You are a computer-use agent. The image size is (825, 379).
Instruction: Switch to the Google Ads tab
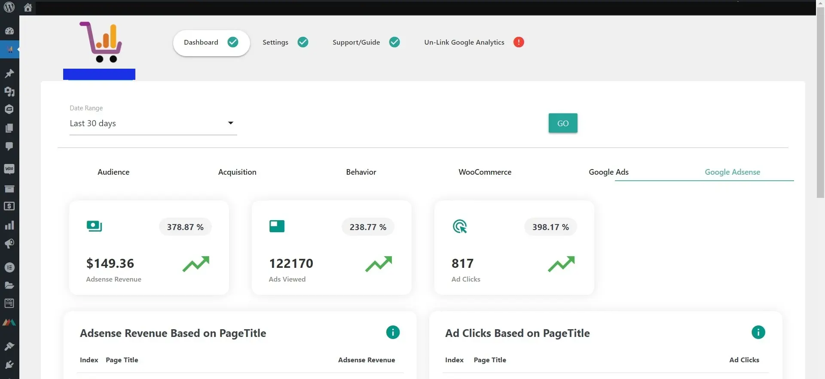click(x=608, y=172)
